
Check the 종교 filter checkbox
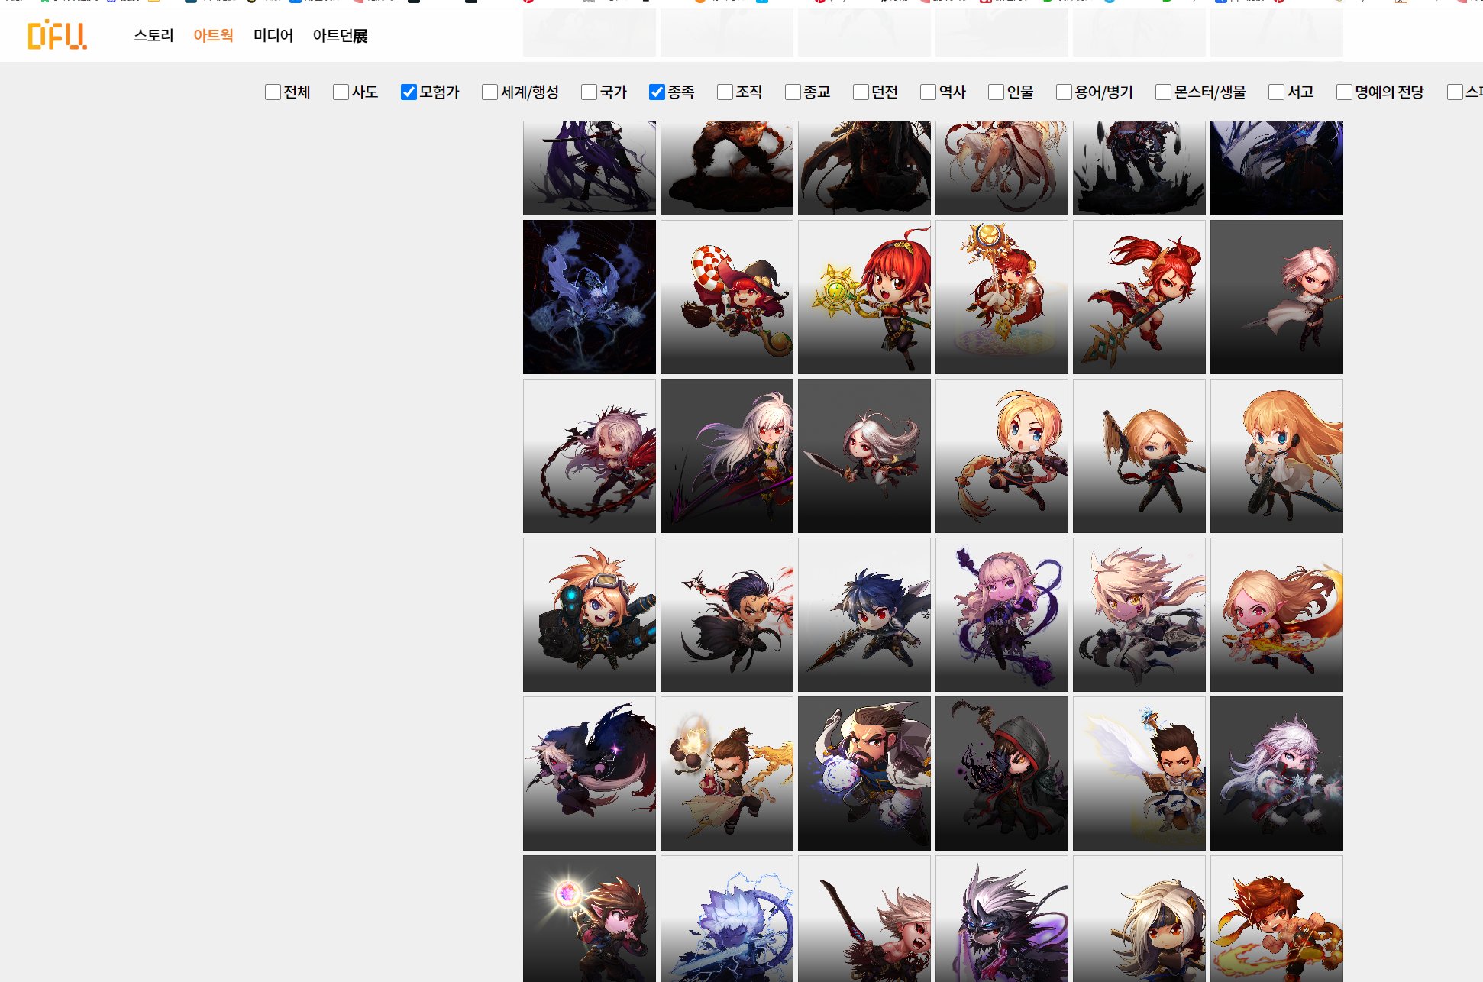(x=793, y=92)
